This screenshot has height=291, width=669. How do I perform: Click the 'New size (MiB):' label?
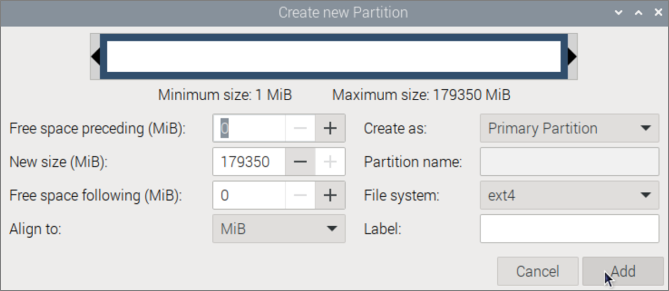click(59, 162)
